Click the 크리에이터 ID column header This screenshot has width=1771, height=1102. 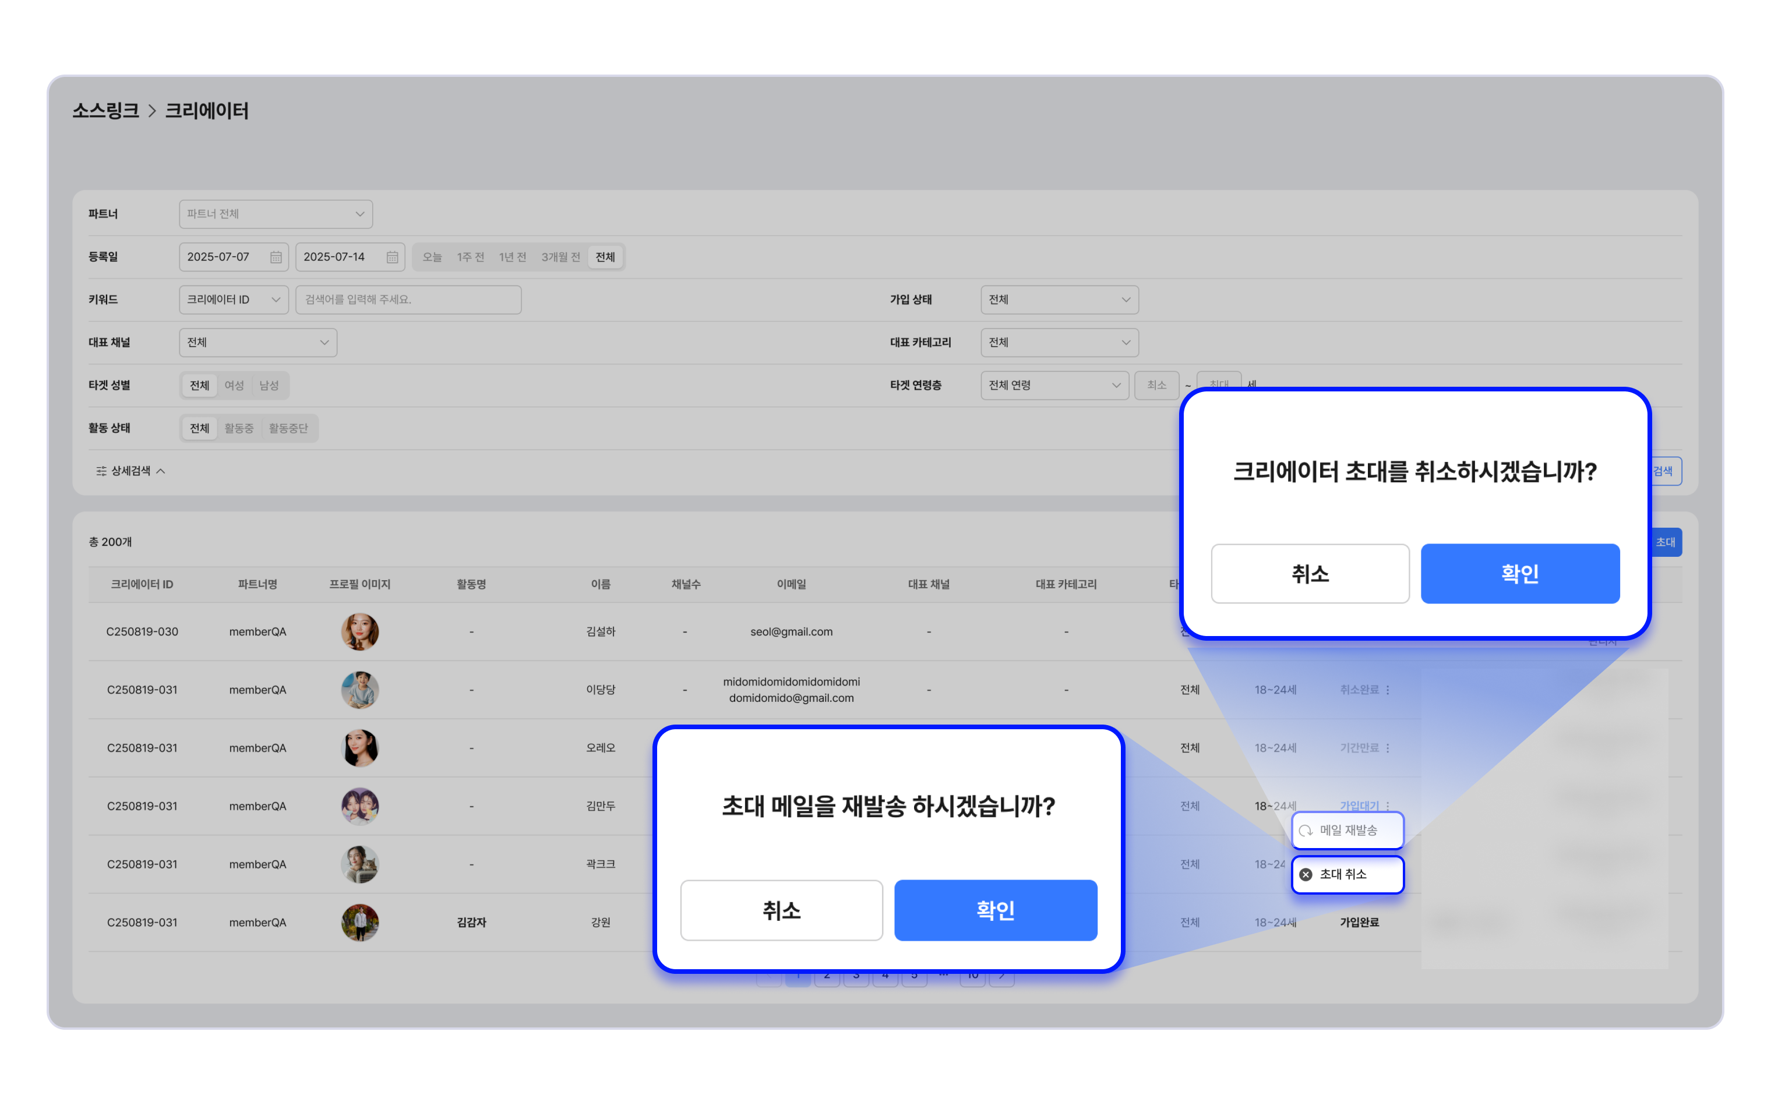(142, 585)
